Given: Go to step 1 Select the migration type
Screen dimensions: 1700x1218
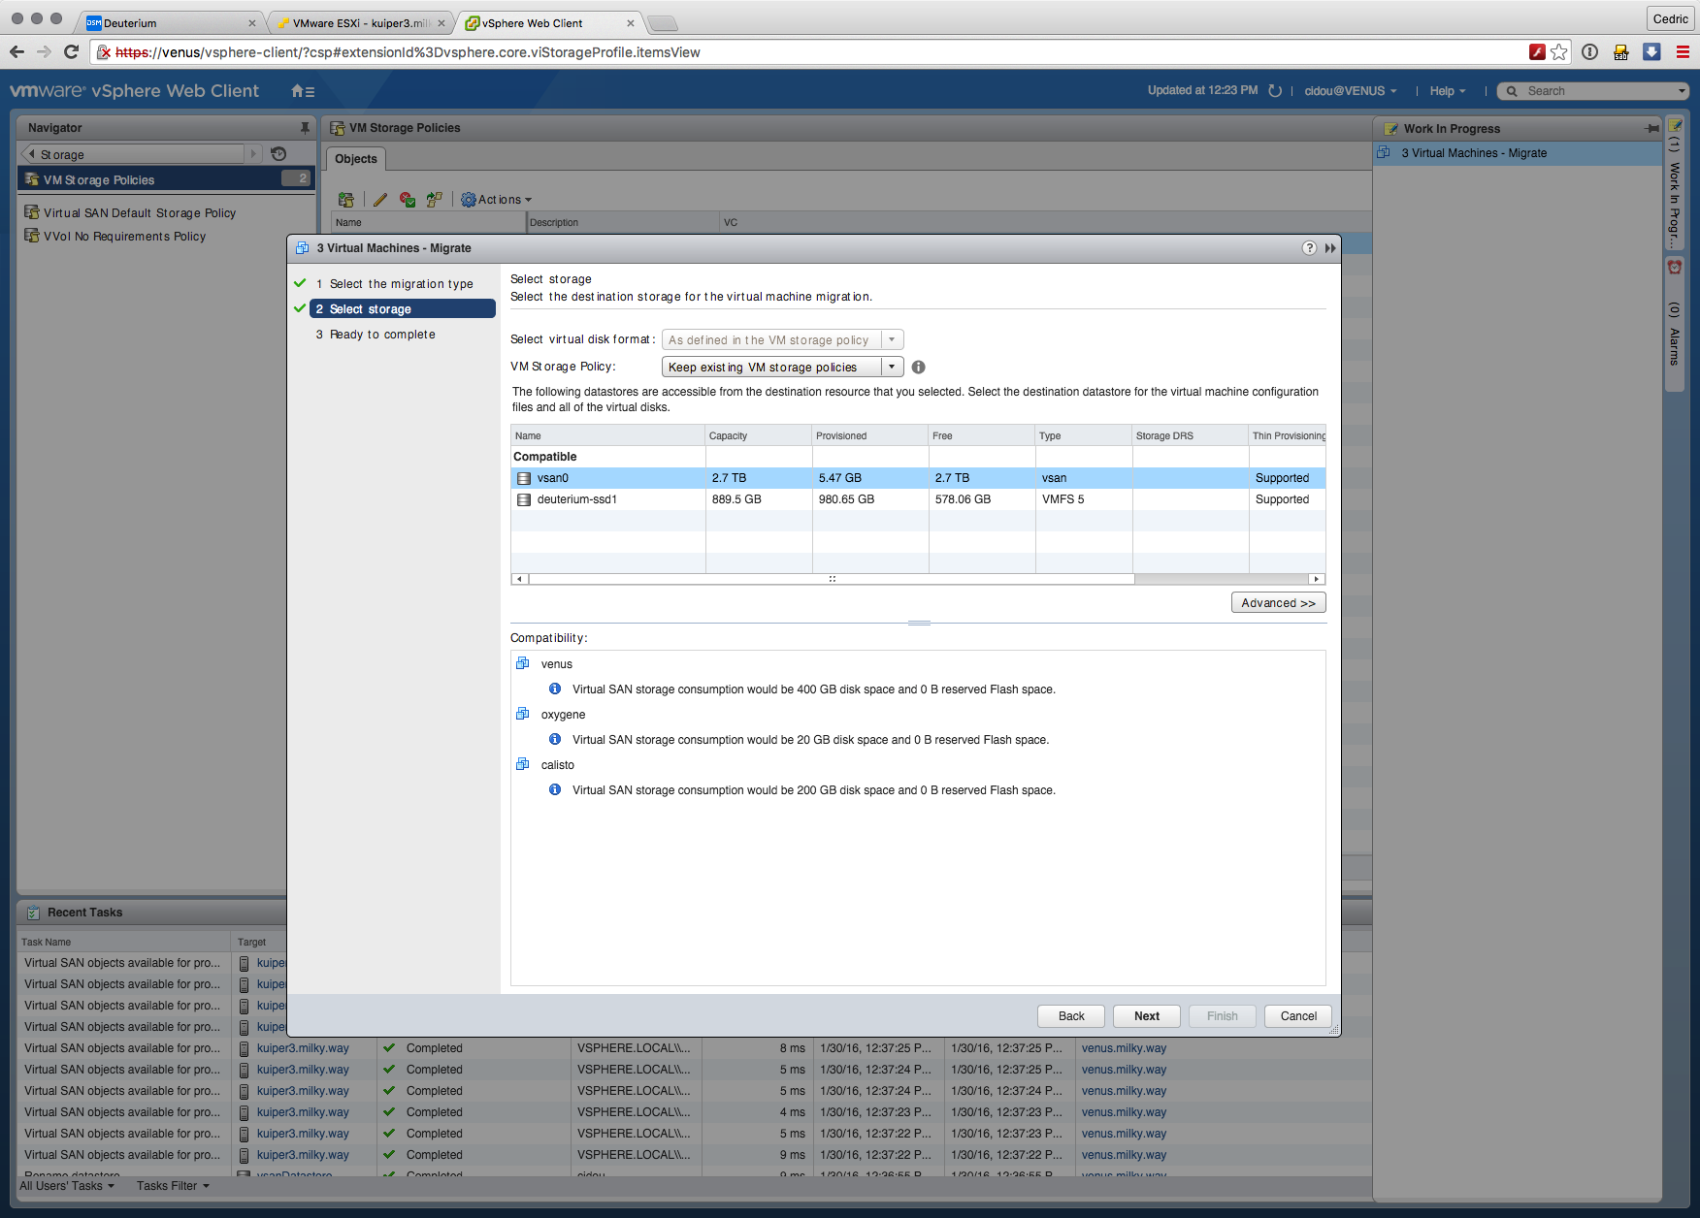Looking at the screenshot, I should tap(401, 284).
